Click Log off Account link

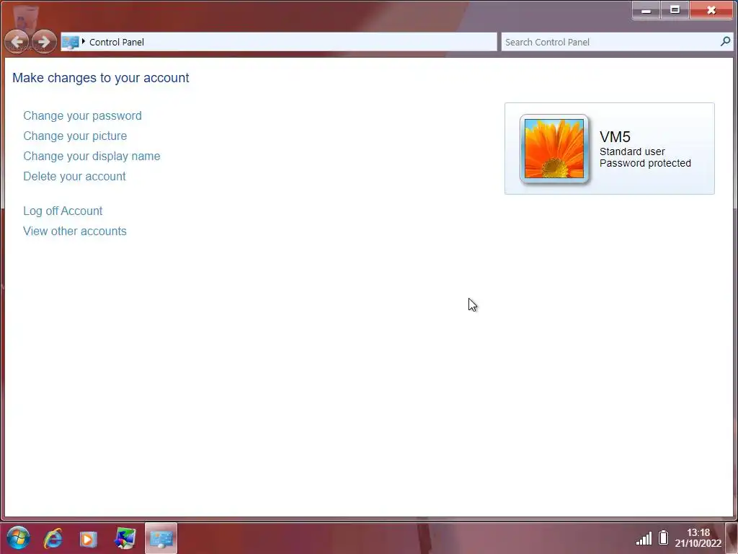pyautogui.click(x=63, y=211)
